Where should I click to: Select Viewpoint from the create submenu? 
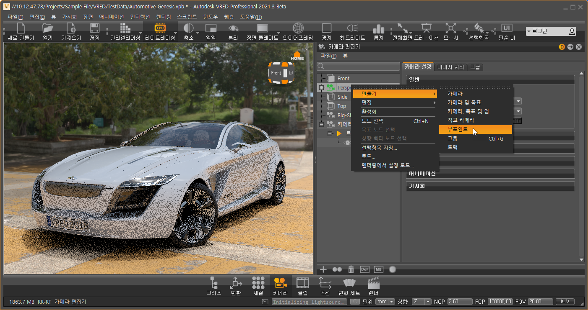coord(458,129)
